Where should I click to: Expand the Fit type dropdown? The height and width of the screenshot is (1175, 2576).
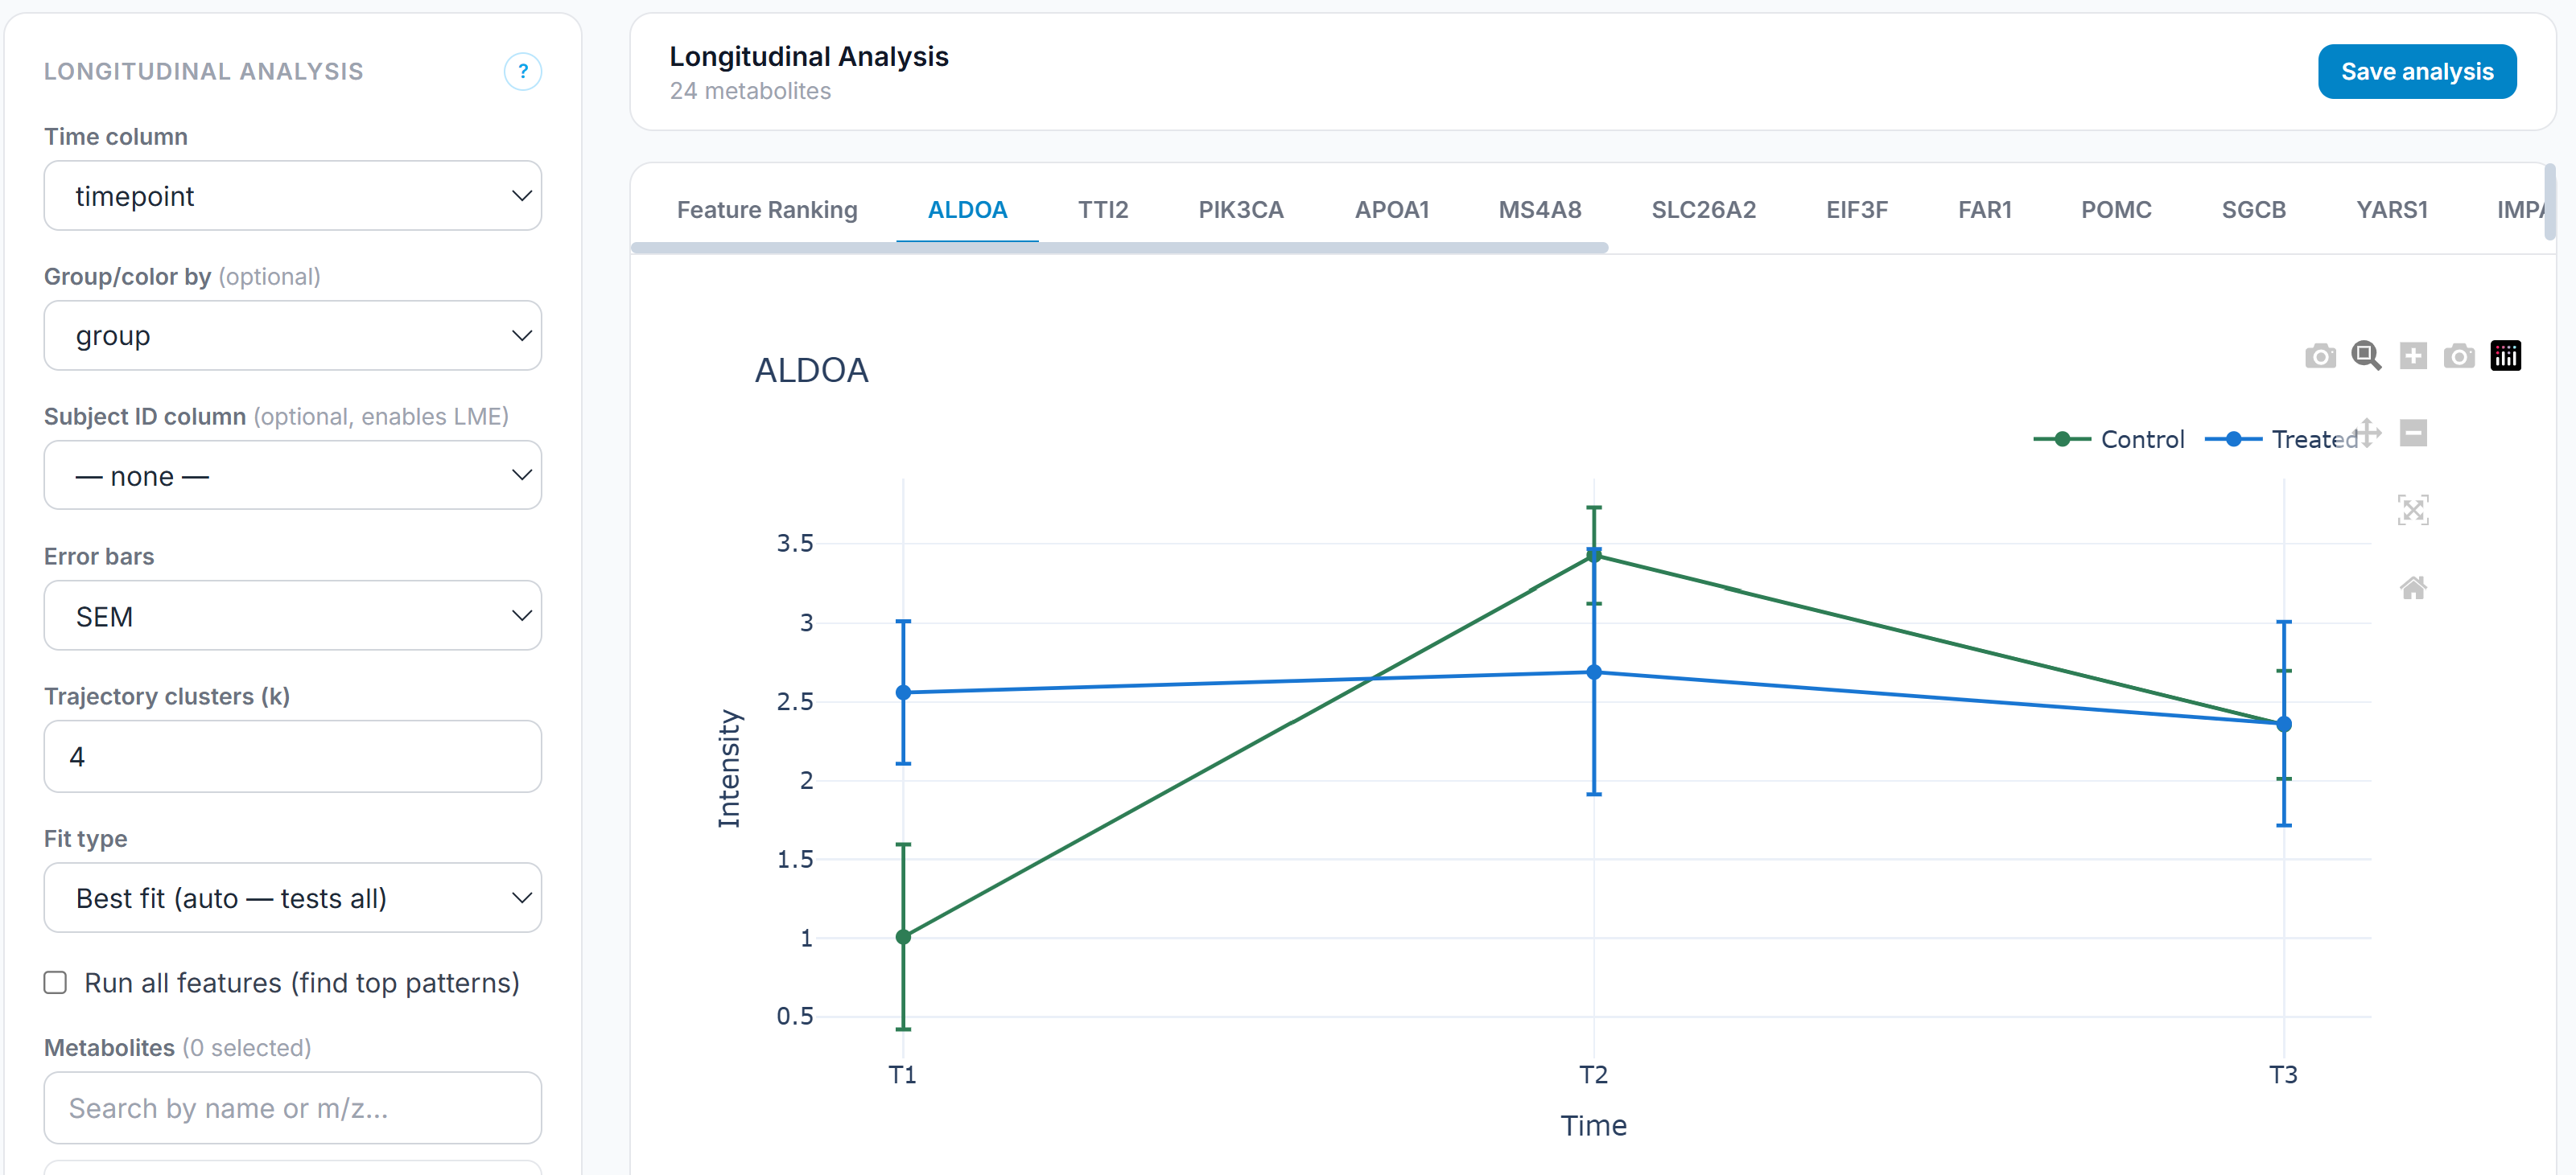292,898
